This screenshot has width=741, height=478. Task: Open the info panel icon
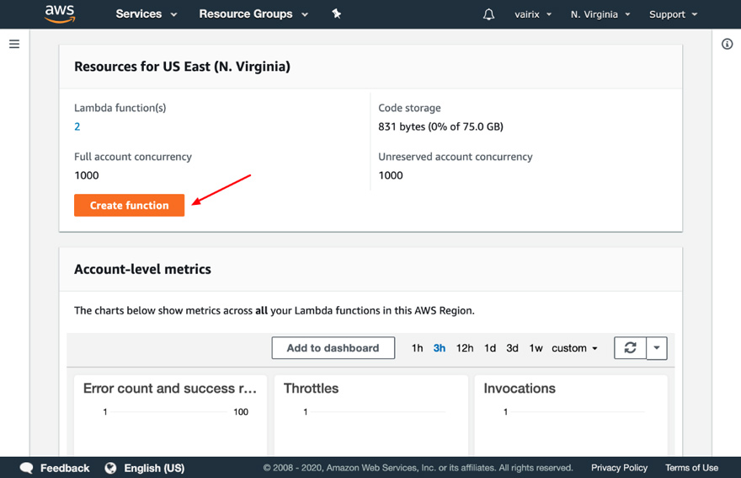[727, 44]
